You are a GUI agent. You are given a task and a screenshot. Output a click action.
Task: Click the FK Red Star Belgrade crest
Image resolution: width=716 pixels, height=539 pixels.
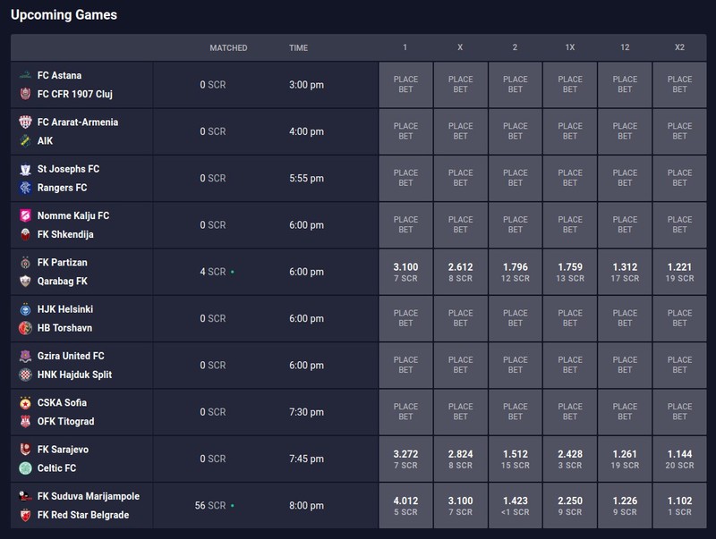point(26,515)
